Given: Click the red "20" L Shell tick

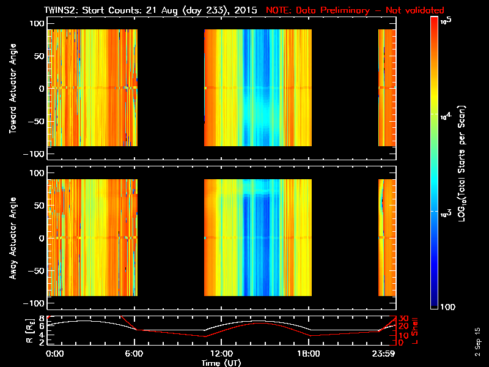Looking at the screenshot, I should click(404, 327).
